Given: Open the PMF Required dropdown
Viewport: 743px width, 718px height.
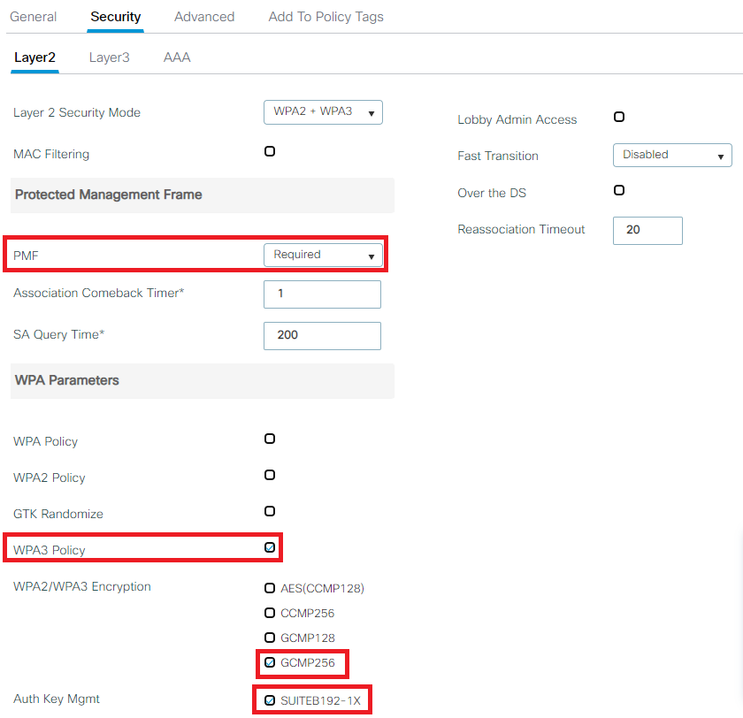Looking at the screenshot, I should (x=323, y=255).
